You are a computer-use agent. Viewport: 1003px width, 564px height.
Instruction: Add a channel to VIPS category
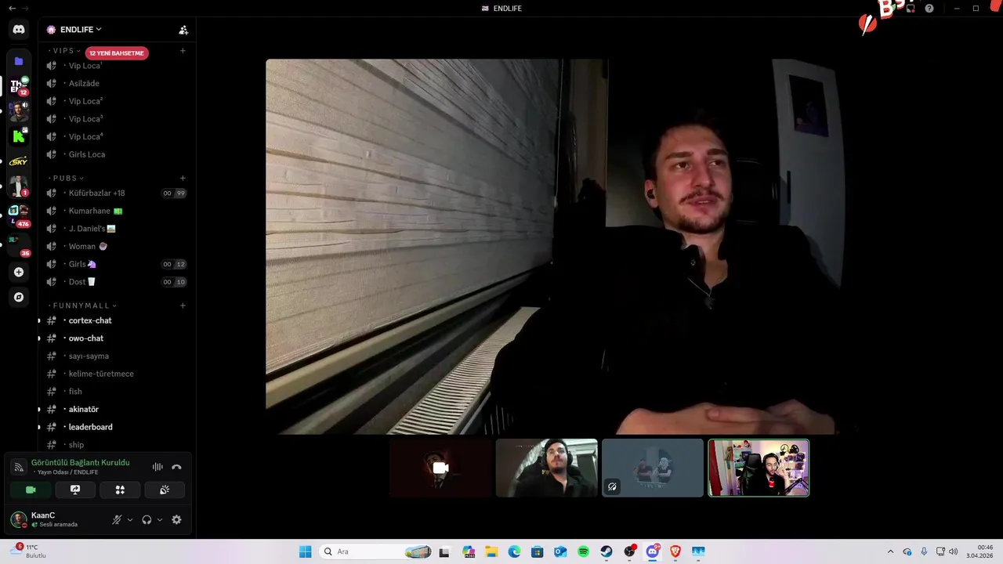[183, 51]
